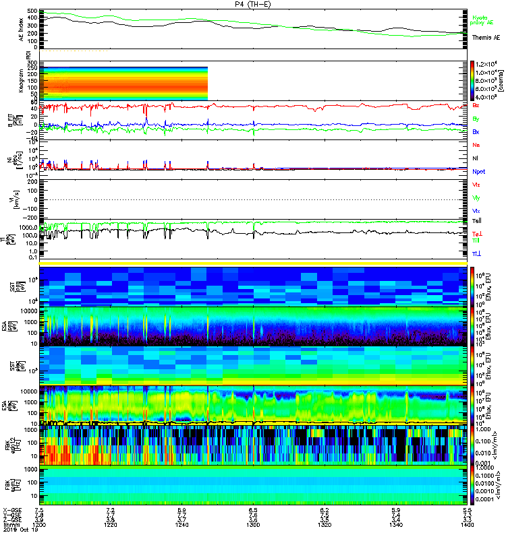
Task: Click the 1320 time tick label
Action: 325,525
